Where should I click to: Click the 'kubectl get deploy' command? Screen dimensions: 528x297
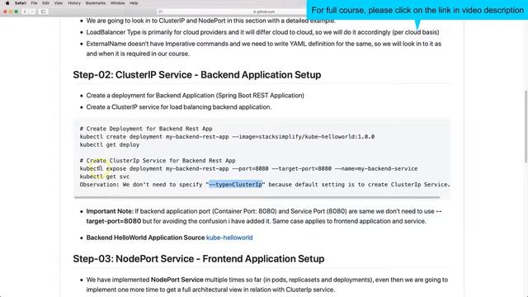pyautogui.click(x=110, y=145)
